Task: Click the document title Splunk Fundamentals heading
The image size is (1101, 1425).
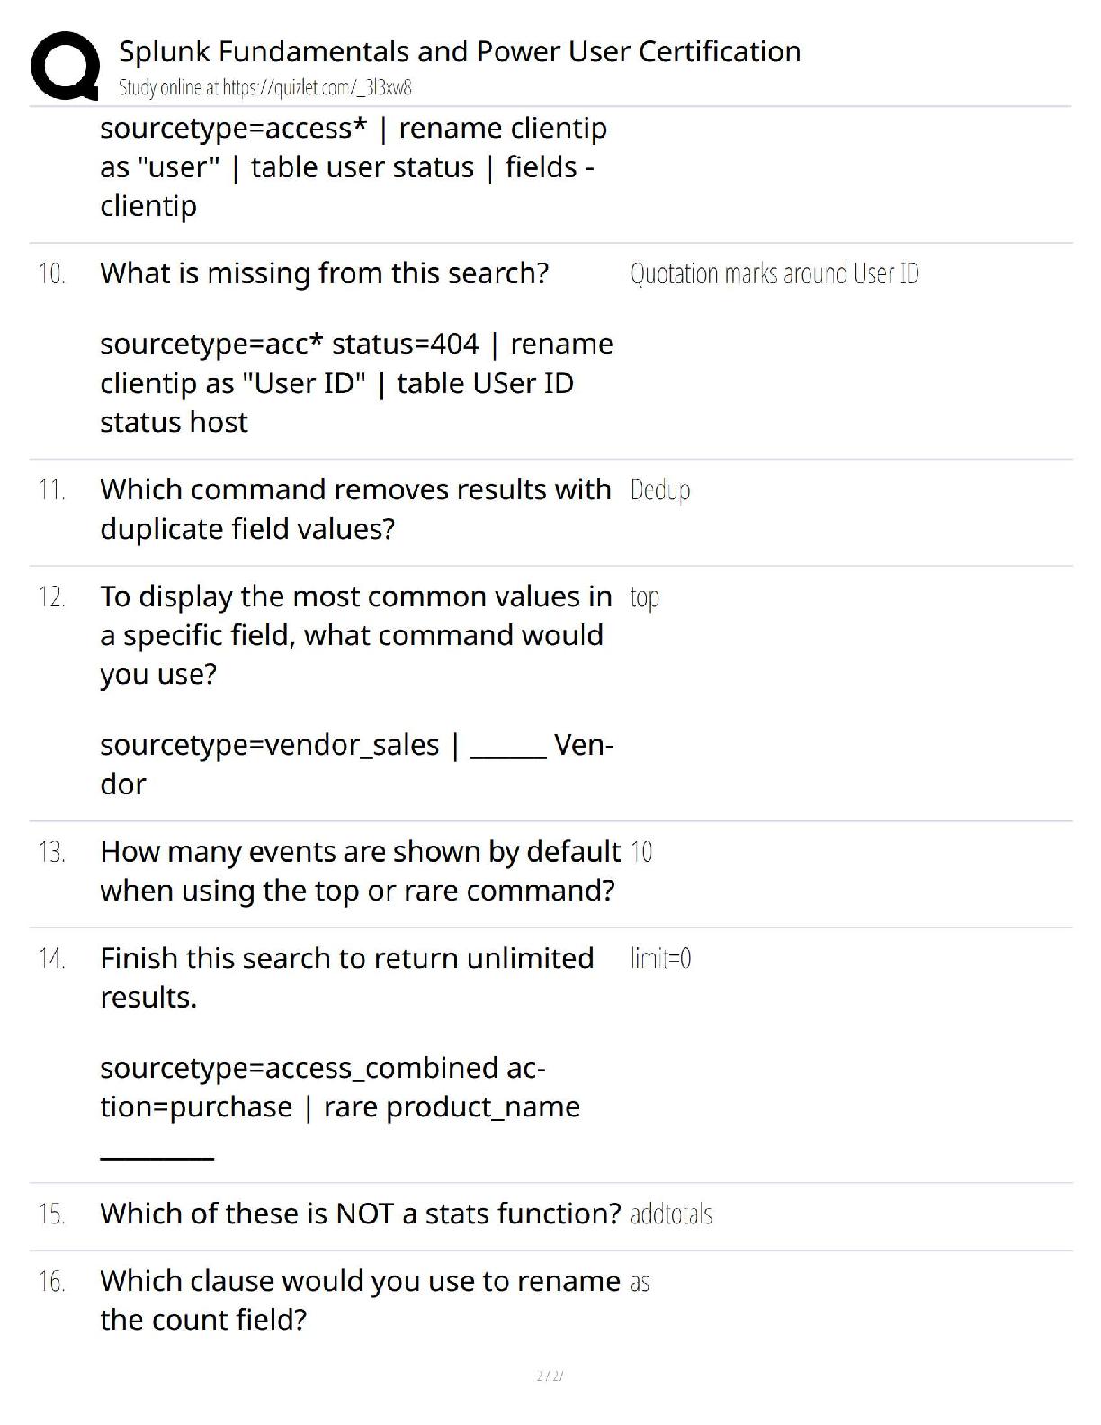Action: point(460,51)
